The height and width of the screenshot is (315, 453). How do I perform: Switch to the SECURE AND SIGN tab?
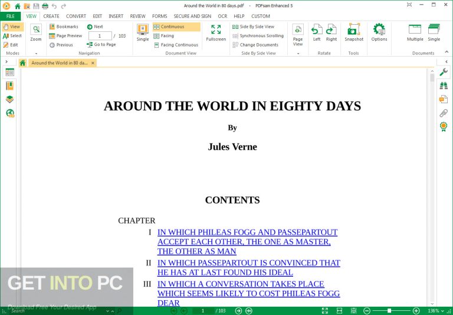pyautogui.click(x=192, y=16)
